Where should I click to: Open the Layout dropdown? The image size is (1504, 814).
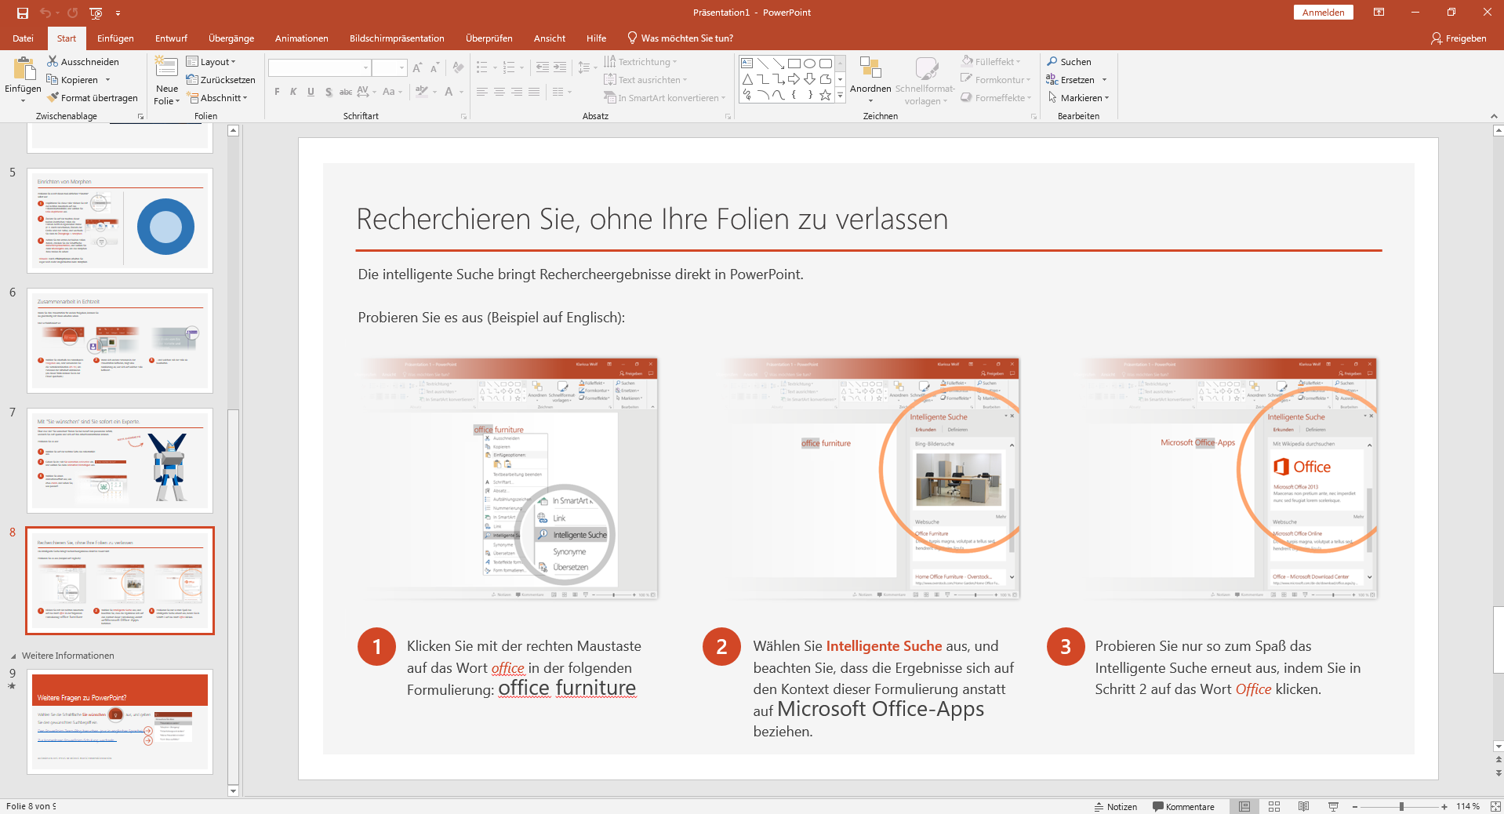pos(211,61)
